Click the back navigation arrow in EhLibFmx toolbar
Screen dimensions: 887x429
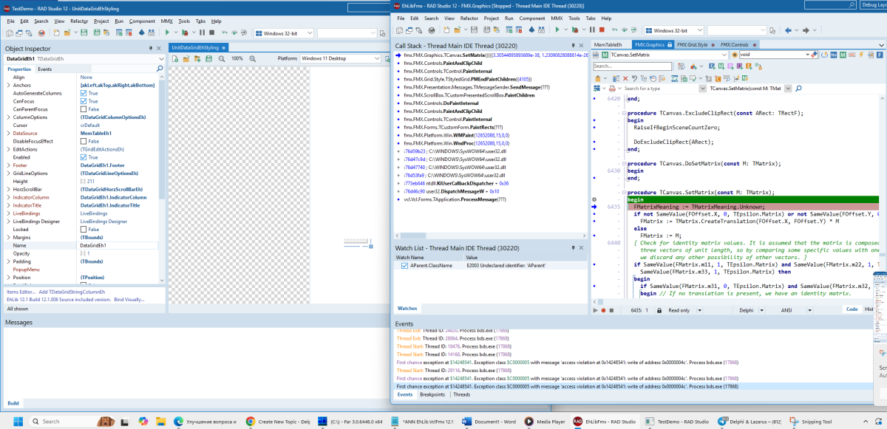[788, 30]
